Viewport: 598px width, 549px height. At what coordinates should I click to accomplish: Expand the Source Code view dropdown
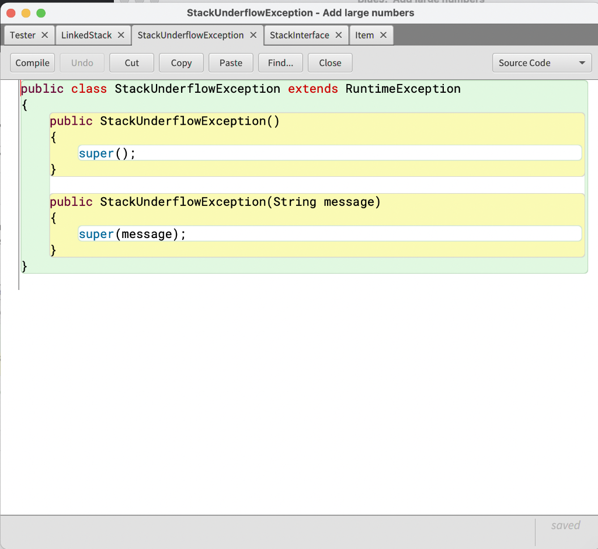(542, 63)
